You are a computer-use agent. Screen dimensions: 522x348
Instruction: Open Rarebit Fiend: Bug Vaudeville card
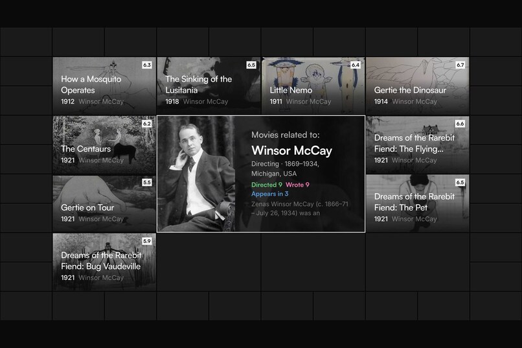pyautogui.click(x=104, y=262)
